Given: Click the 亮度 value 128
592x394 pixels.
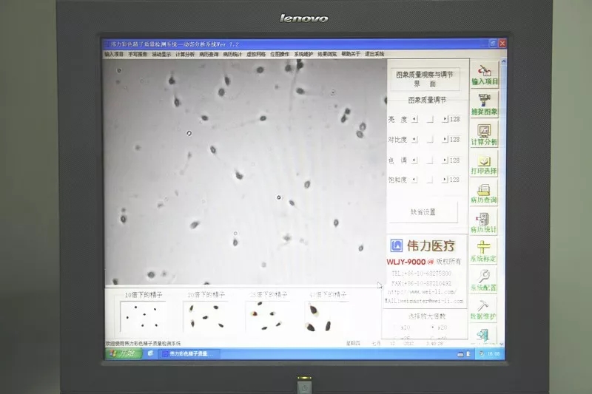Looking at the screenshot, I should [x=454, y=119].
